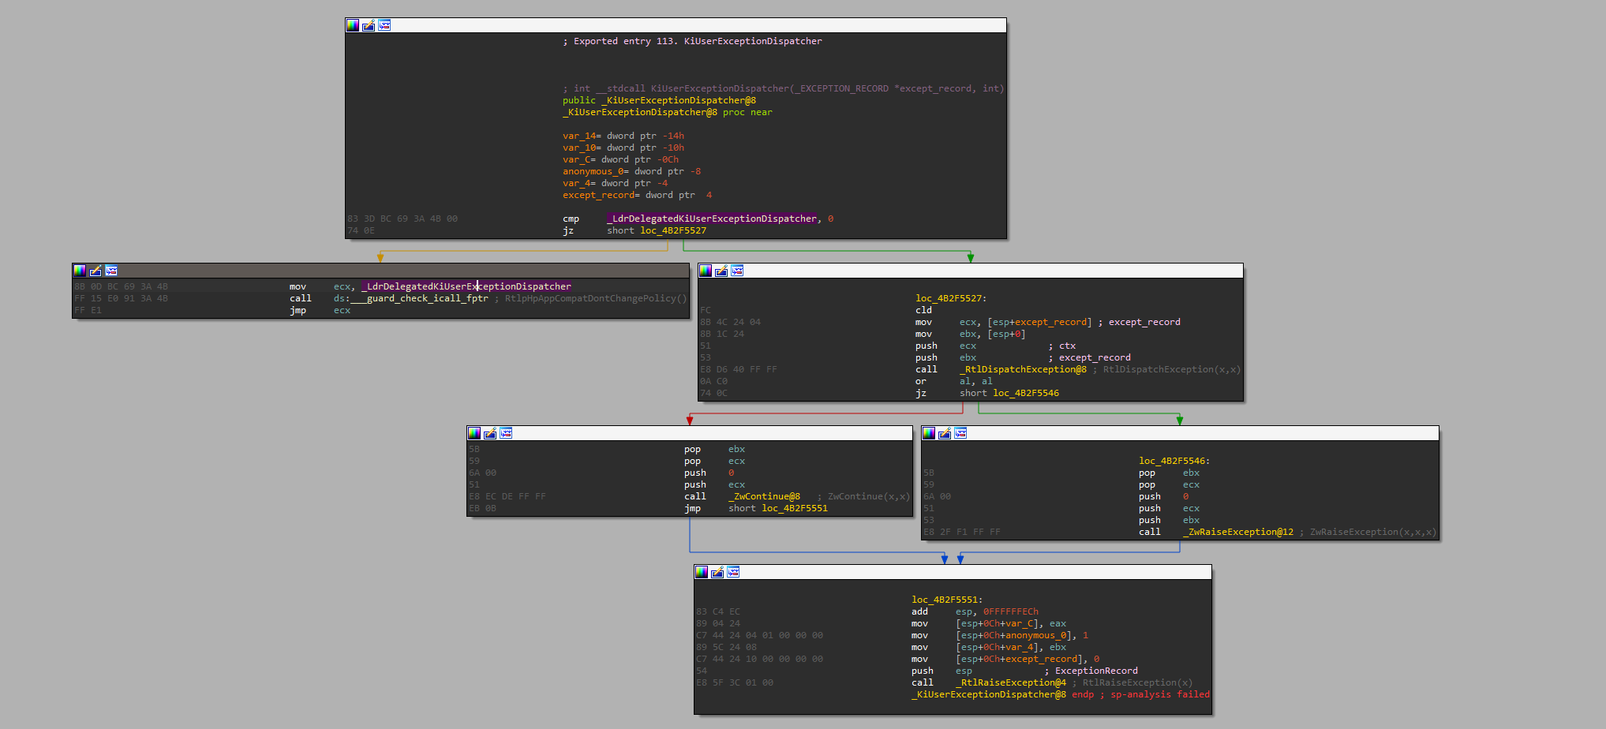Click _ZwRaiseException@12 call target
Image resolution: width=1606 pixels, height=729 pixels.
click(1238, 532)
